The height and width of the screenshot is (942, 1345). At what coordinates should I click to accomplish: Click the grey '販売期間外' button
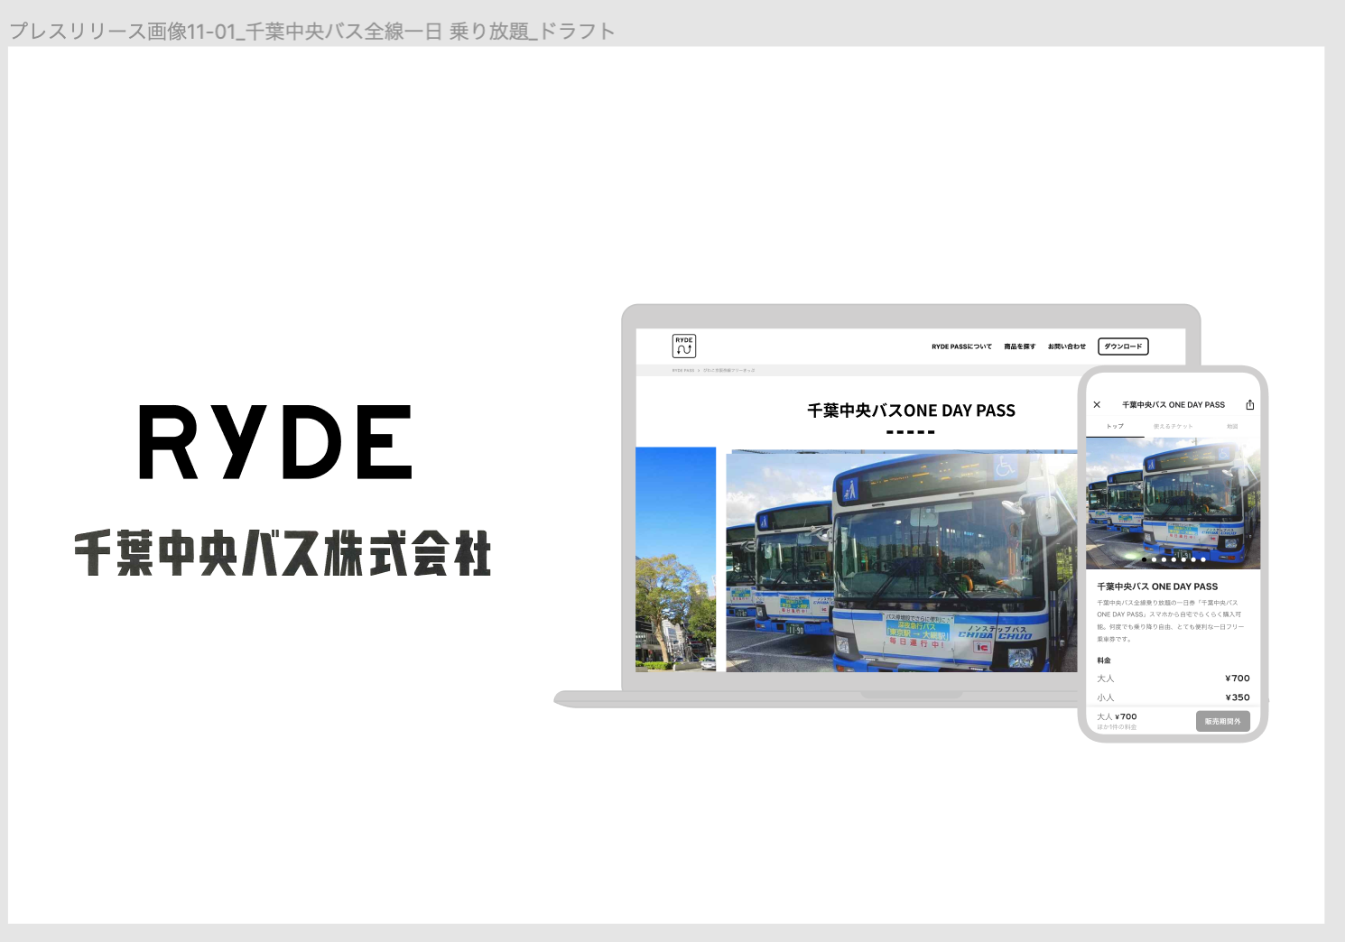click(x=1223, y=721)
